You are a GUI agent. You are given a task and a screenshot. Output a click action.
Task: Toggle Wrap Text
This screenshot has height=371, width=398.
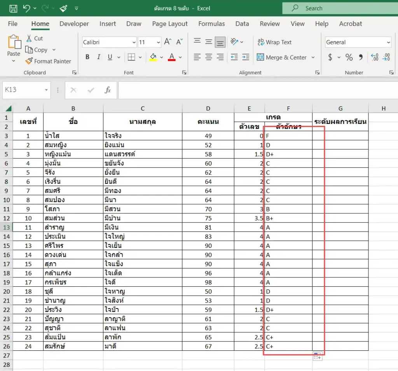pyautogui.click(x=274, y=42)
